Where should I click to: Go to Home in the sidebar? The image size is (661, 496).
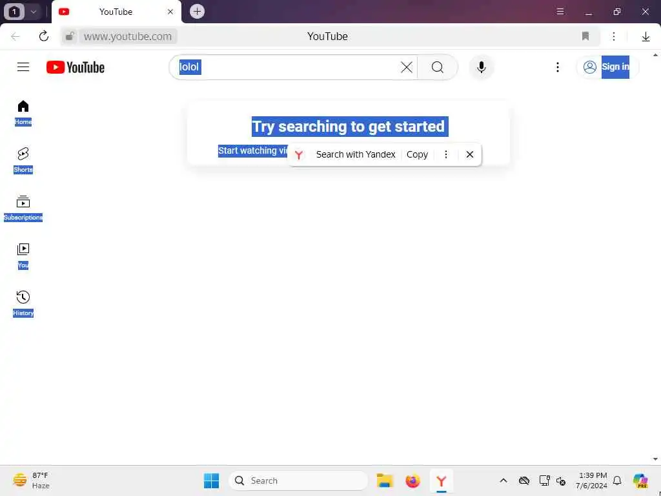[23, 112]
